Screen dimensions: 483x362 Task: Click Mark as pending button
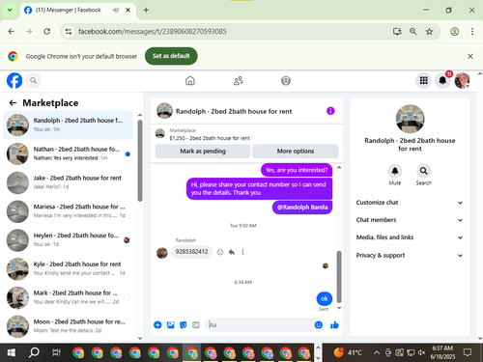click(x=203, y=151)
